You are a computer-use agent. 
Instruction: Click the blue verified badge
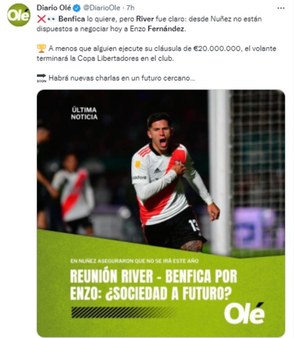pyautogui.click(x=77, y=8)
